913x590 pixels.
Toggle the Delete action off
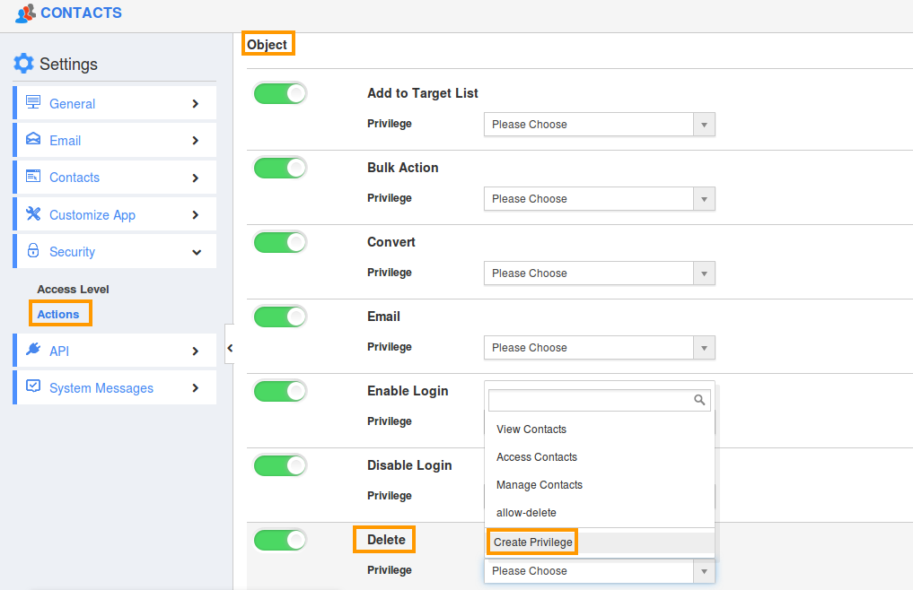click(280, 540)
